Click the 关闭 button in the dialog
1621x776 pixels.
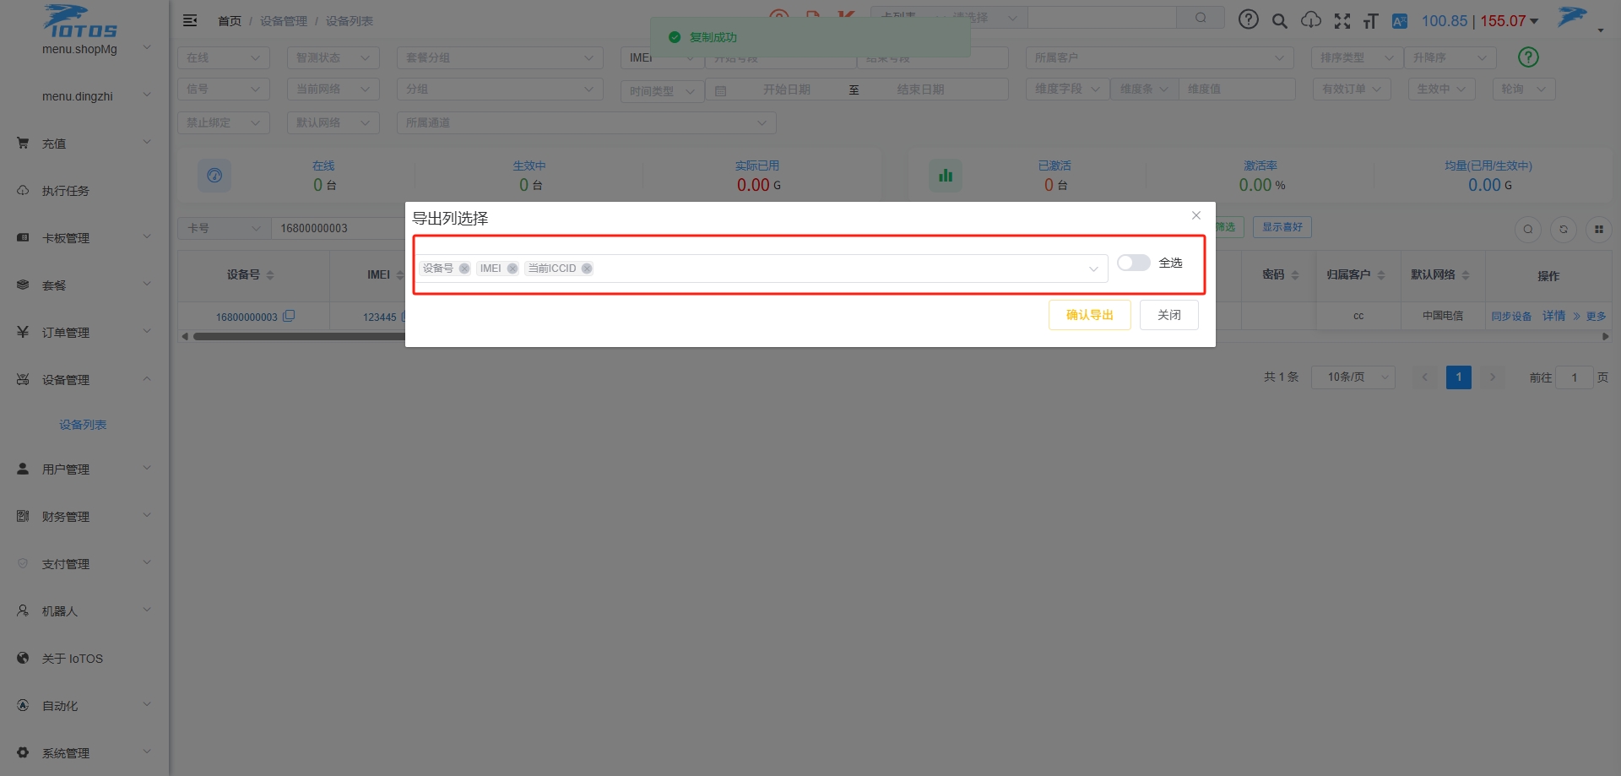(1169, 315)
